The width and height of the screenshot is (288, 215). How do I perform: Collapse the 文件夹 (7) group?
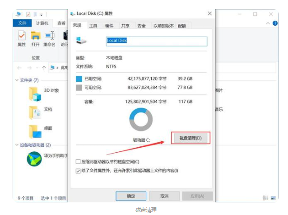pos(17,80)
